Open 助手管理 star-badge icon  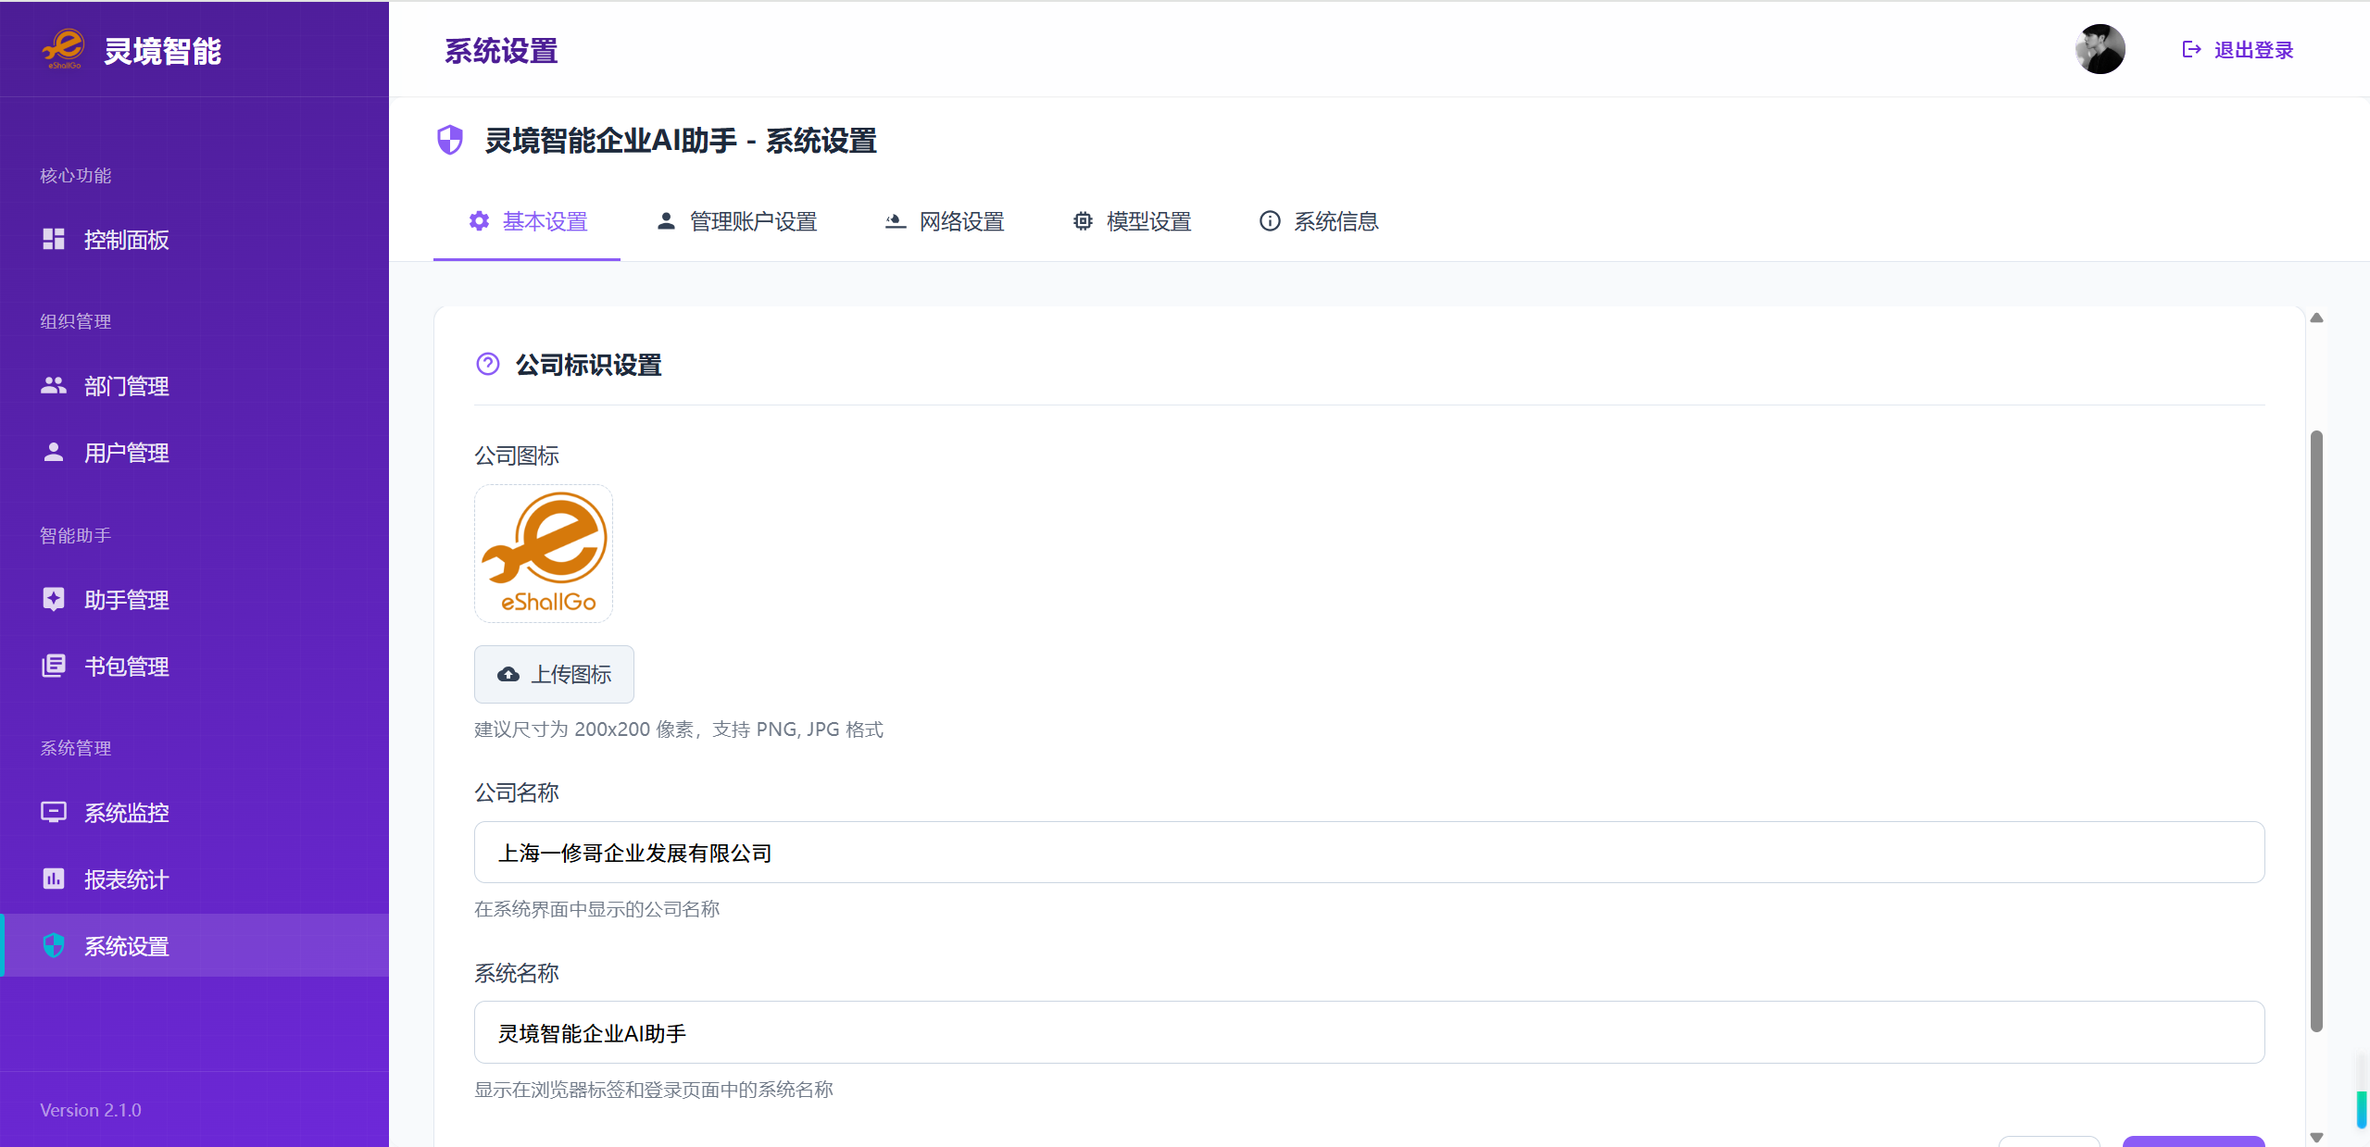54,600
